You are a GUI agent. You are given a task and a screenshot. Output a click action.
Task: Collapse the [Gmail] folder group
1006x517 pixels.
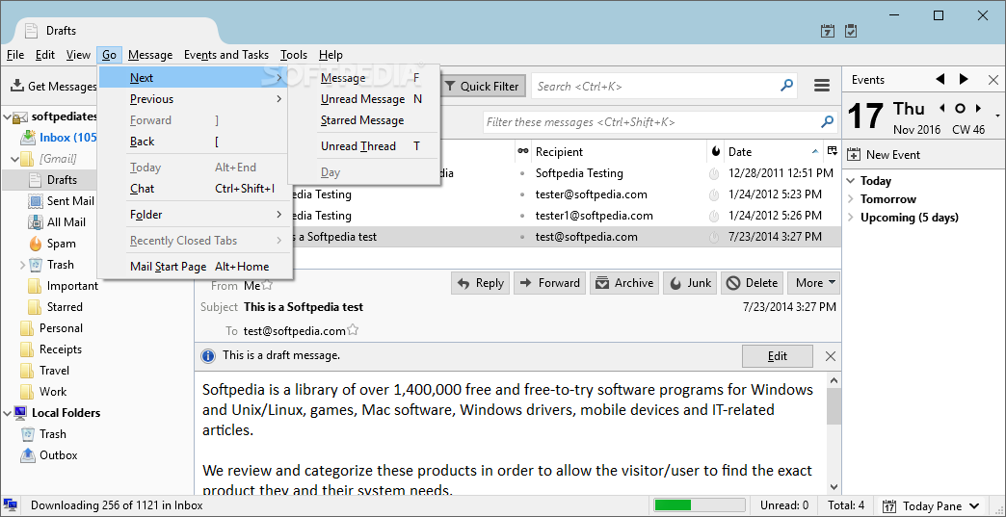click(16, 159)
